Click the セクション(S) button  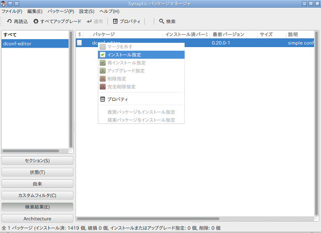pos(37,161)
